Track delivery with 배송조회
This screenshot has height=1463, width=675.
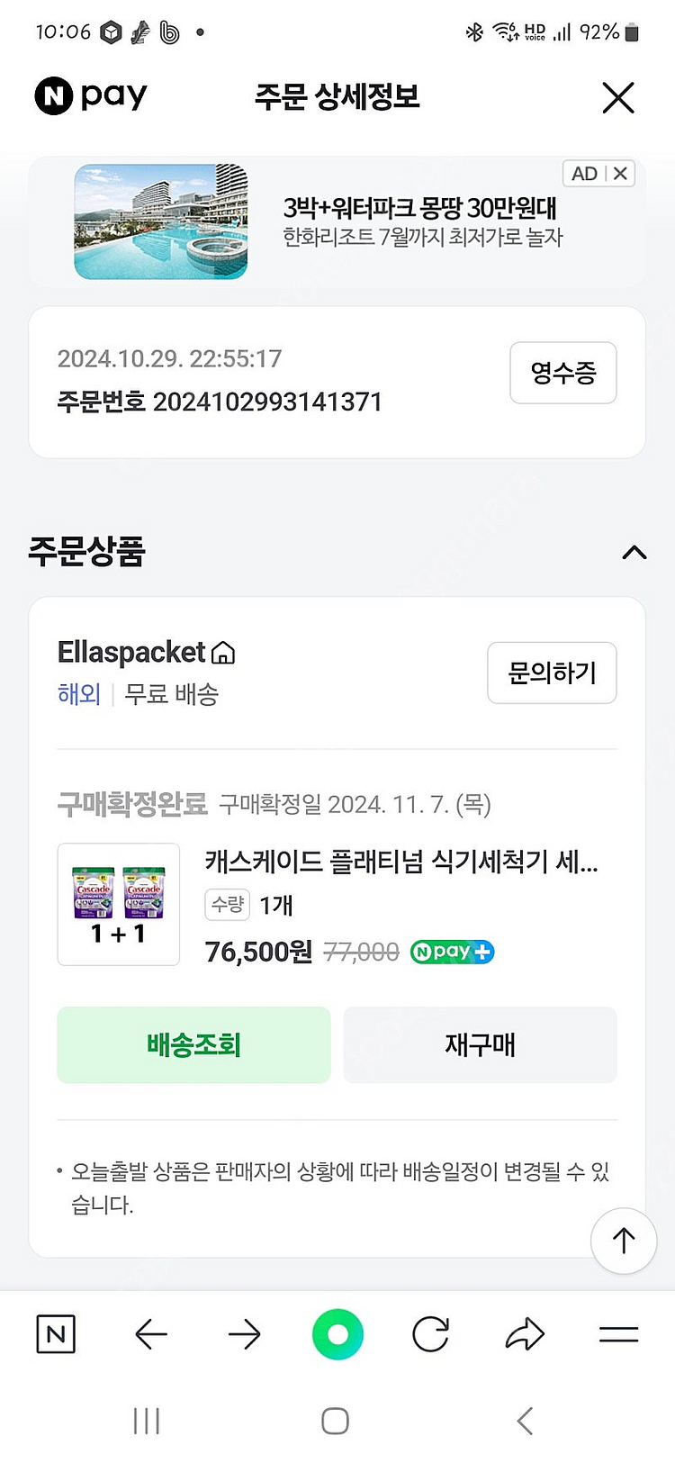pyautogui.click(x=193, y=1045)
